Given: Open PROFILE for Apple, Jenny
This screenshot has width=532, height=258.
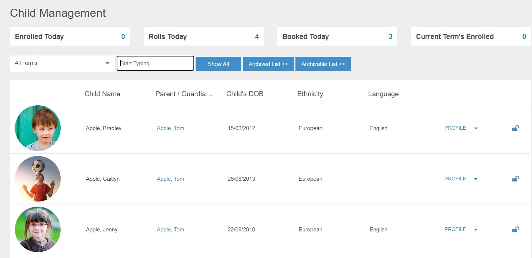Looking at the screenshot, I should (x=455, y=229).
